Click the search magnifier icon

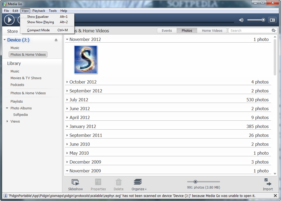coord(274,31)
